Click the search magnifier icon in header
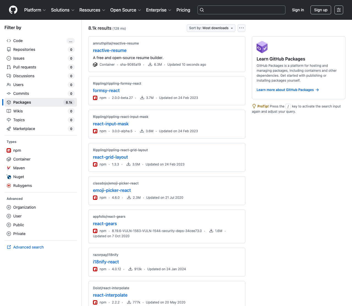 click(x=202, y=10)
